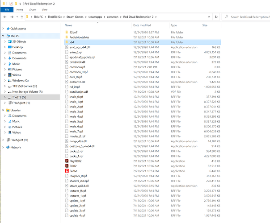Expand the Network tree node
The height and width of the screenshot is (223, 270).
point(3,147)
